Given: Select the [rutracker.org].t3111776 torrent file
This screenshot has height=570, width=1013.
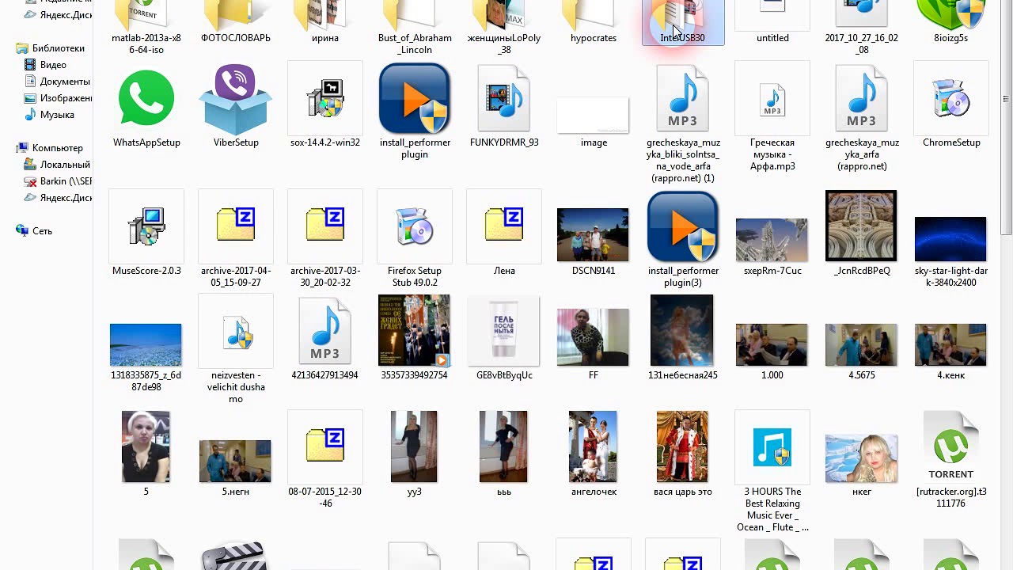Looking at the screenshot, I should click(x=950, y=448).
